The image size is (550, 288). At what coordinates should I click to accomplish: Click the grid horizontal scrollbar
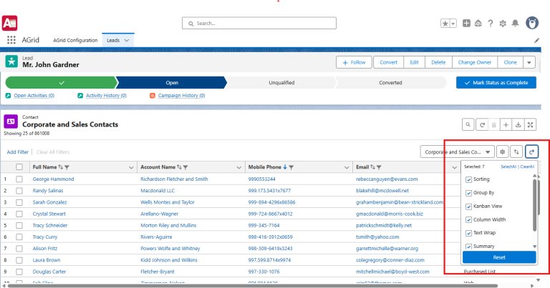coord(253,286)
